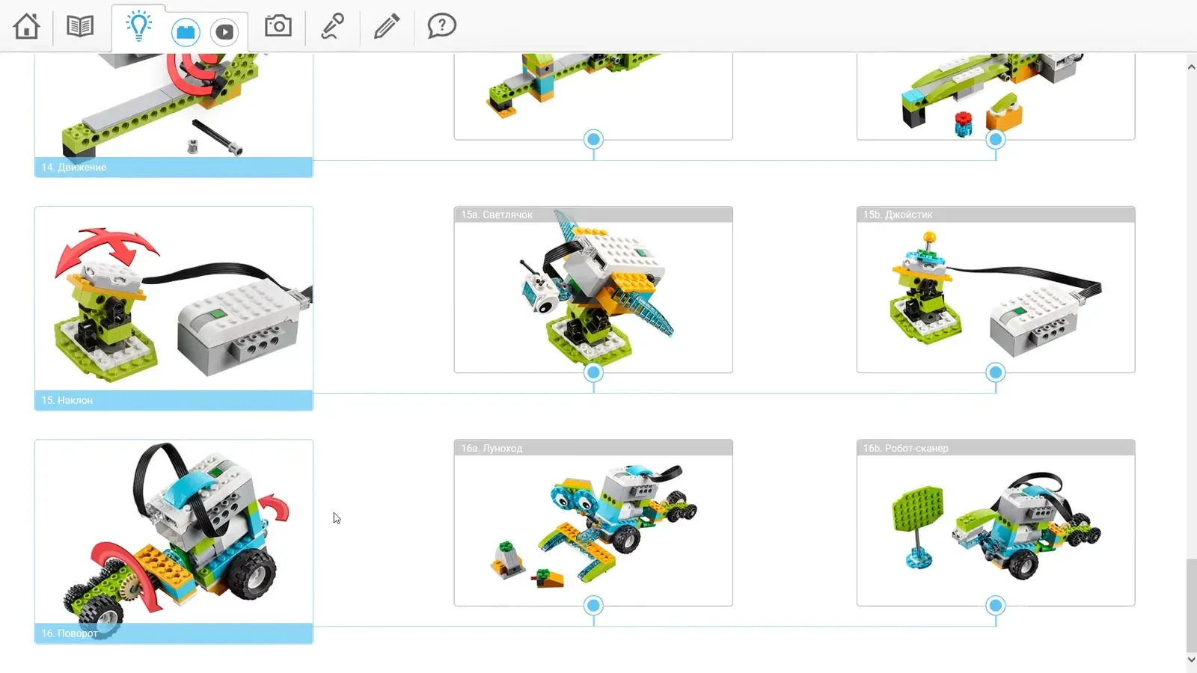The image size is (1197, 673).
Task: Click the blue node under 16a. Луноход
Action: (x=593, y=606)
